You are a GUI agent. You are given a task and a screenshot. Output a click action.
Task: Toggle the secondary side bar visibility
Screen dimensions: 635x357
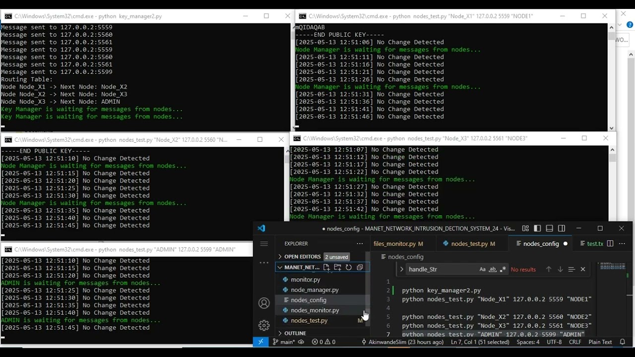pyautogui.click(x=562, y=229)
